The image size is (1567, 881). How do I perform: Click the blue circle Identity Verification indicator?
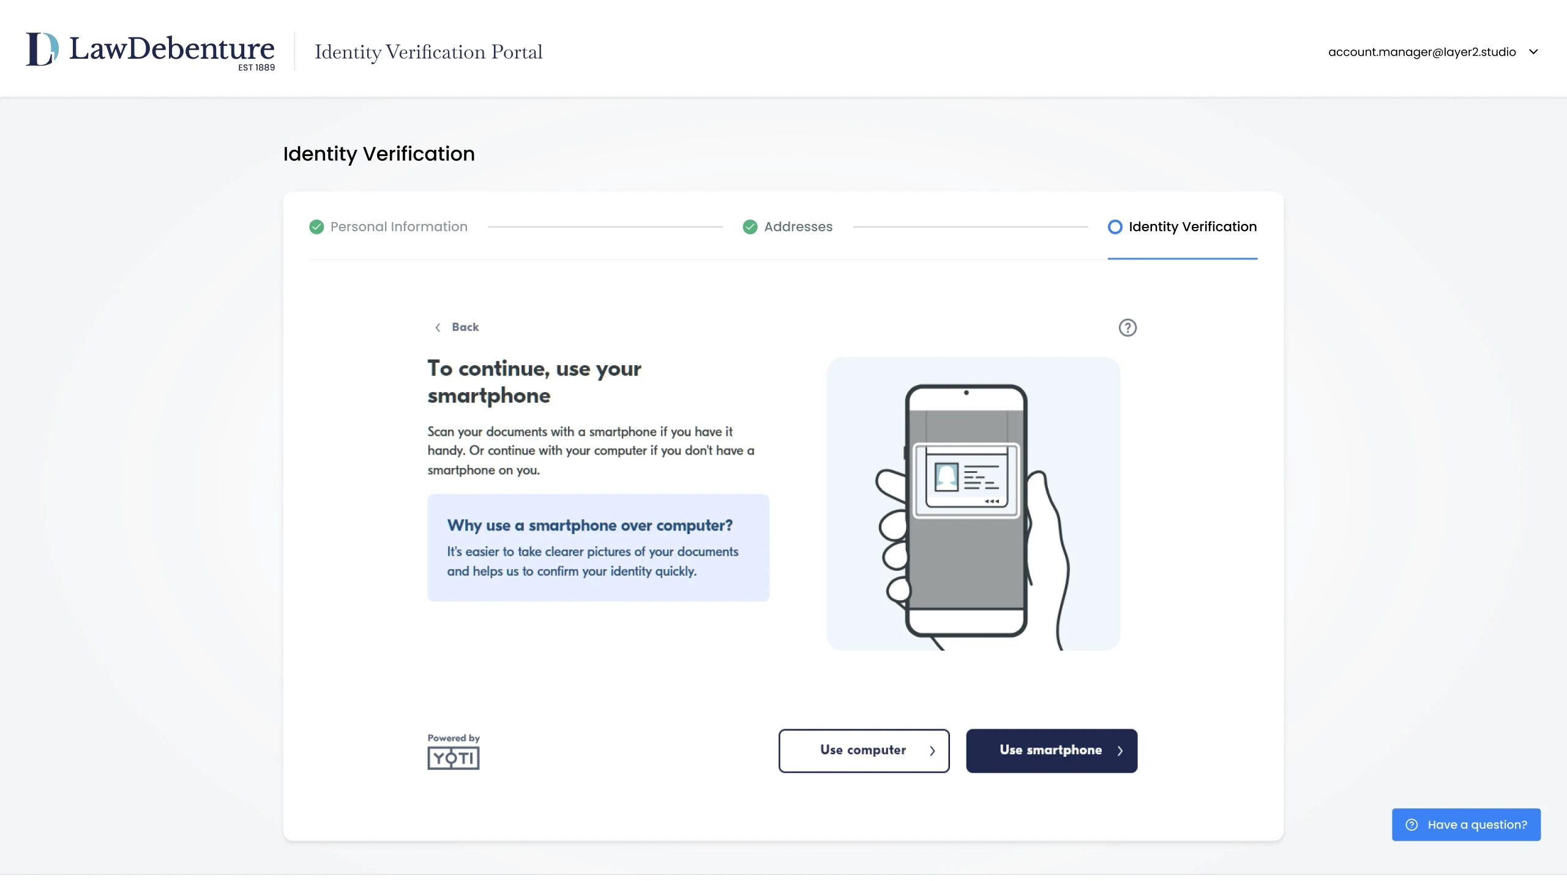pyautogui.click(x=1115, y=227)
